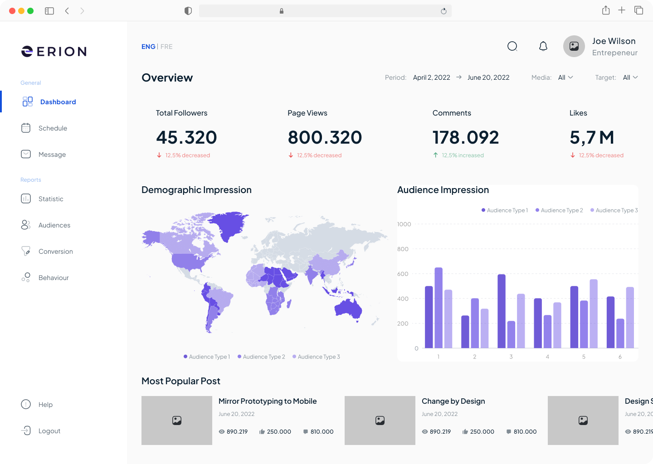Expand the Target All dropdown
Screen dimensions: 653x464
click(x=630, y=77)
